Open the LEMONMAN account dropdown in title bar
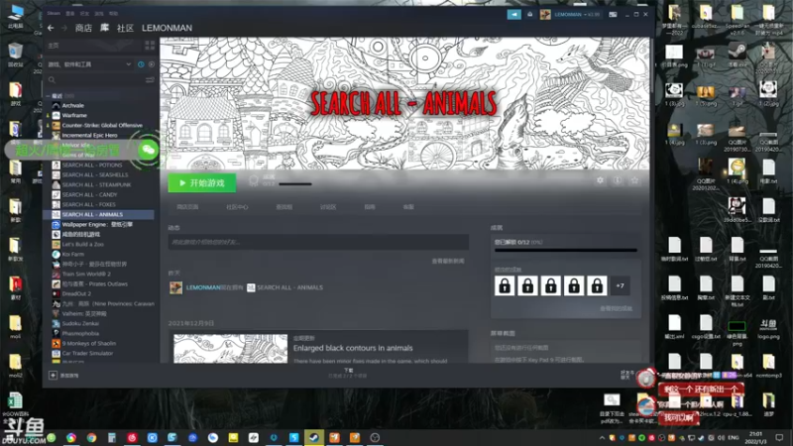Screen dimensions: 793x446 point(577,14)
